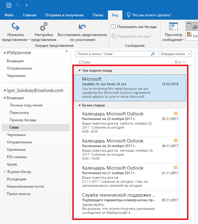Open the Удаленные folder
This screenshot has height=224, width=198.
point(16,150)
